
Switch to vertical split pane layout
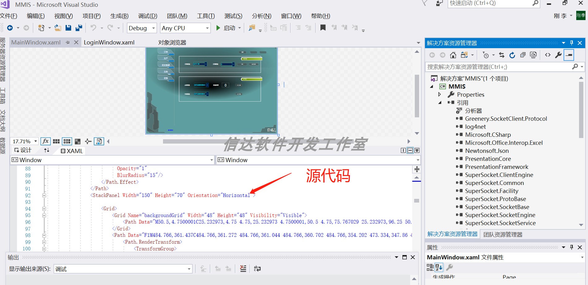point(403,150)
